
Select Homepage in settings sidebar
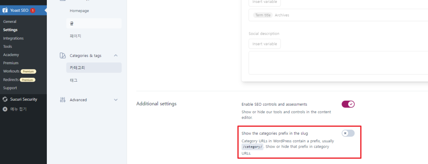point(94,10)
